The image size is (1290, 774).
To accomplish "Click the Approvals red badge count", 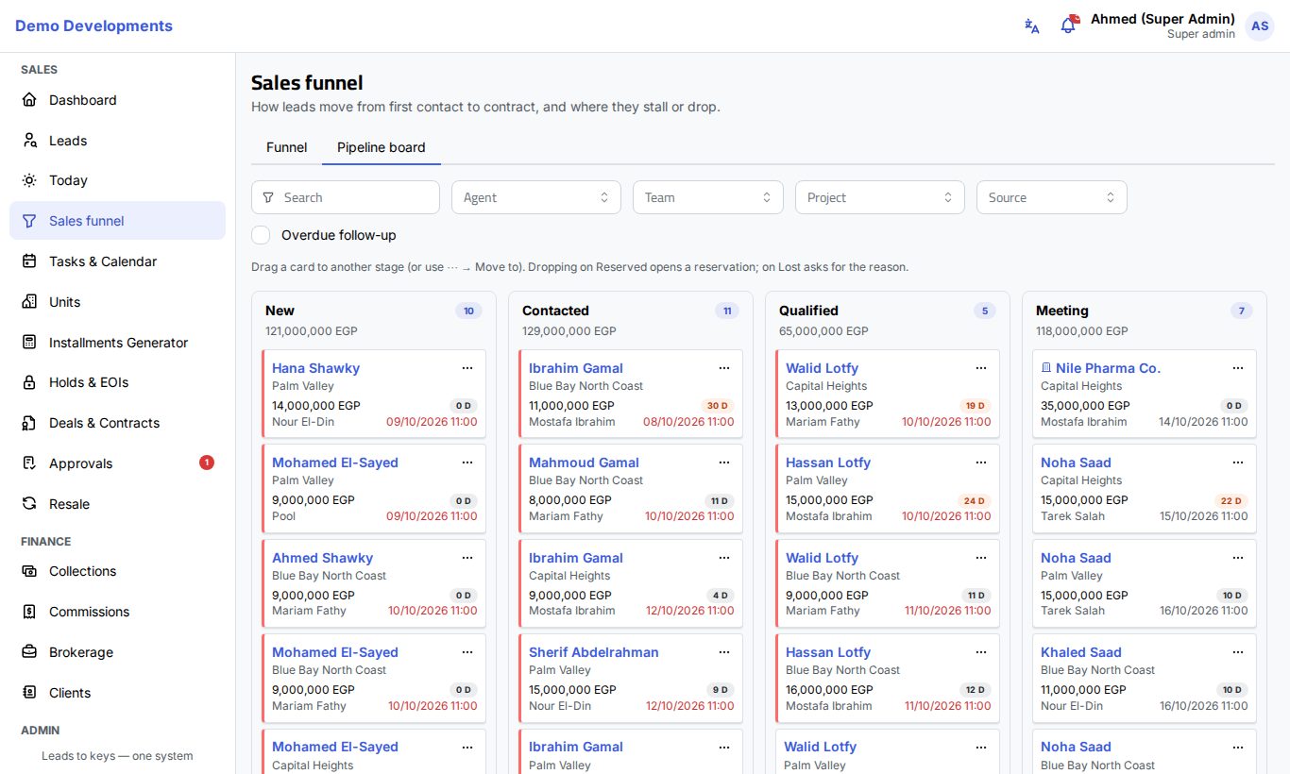I will [x=207, y=463].
